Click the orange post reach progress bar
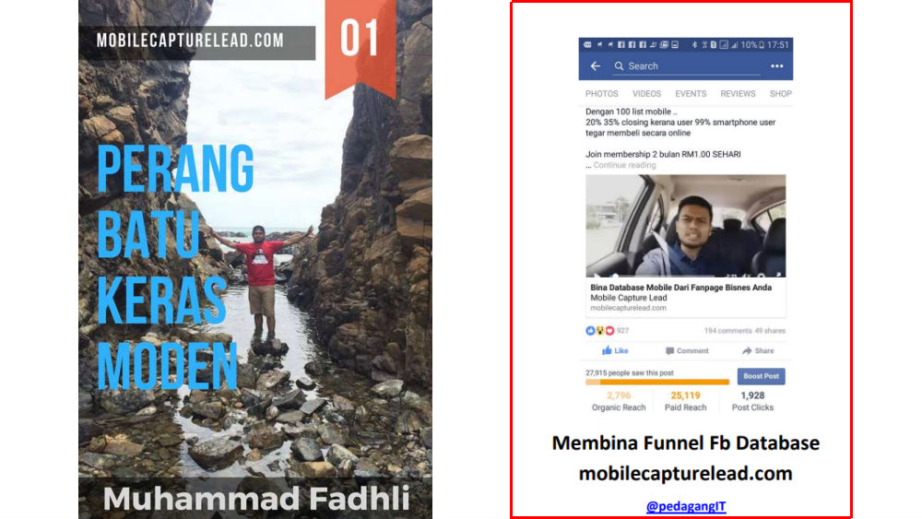Image resolution: width=922 pixels, height=519 pixels. [657, 382]
